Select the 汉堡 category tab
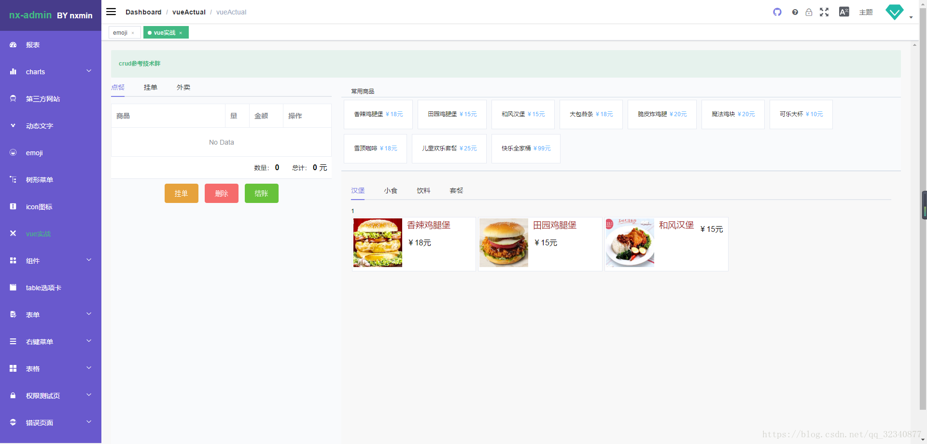 358,190
